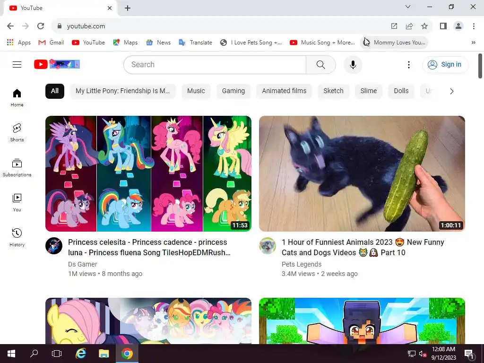Open Ds Gamer channel name
This screenshot has width=484, height=363.
click(x=82, y=264)
